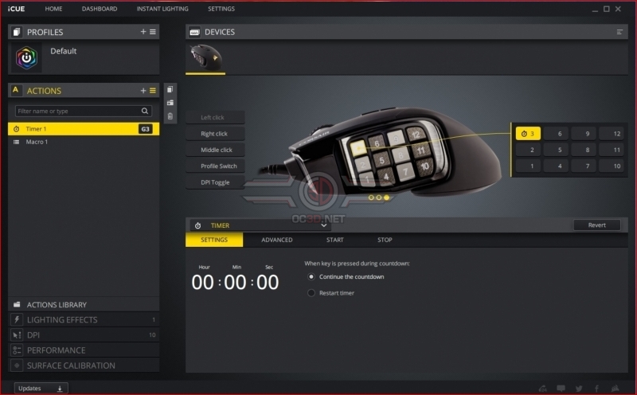
Task: Switch to the Start tab
Action: point(334,240)
